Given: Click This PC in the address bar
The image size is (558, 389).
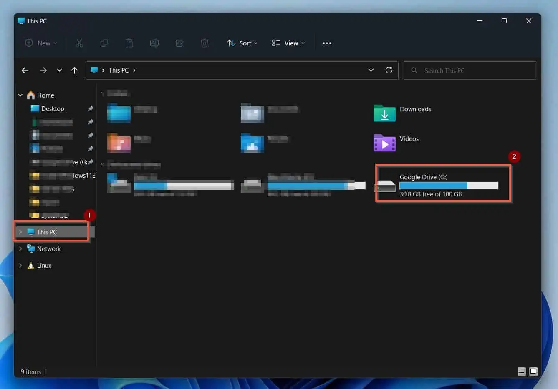Looking at the screenshot, I should point(119,70).
